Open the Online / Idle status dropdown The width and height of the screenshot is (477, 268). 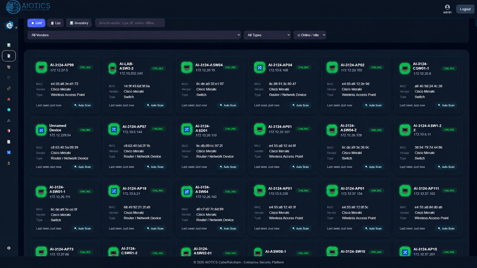(x=310, y=35)
